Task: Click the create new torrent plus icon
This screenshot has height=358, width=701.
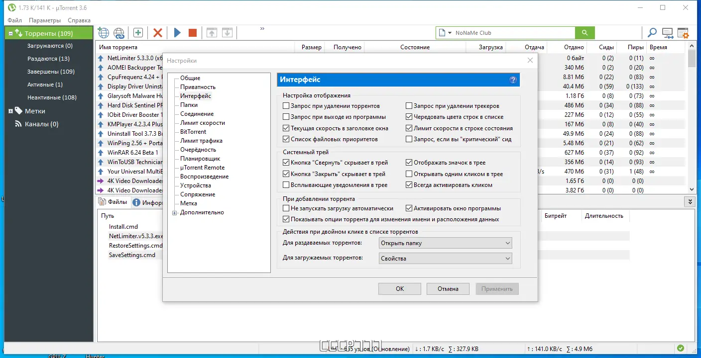Action: 138,33
